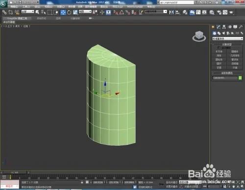Click the 圆柱体 primitive button

[x=219, y=59]
